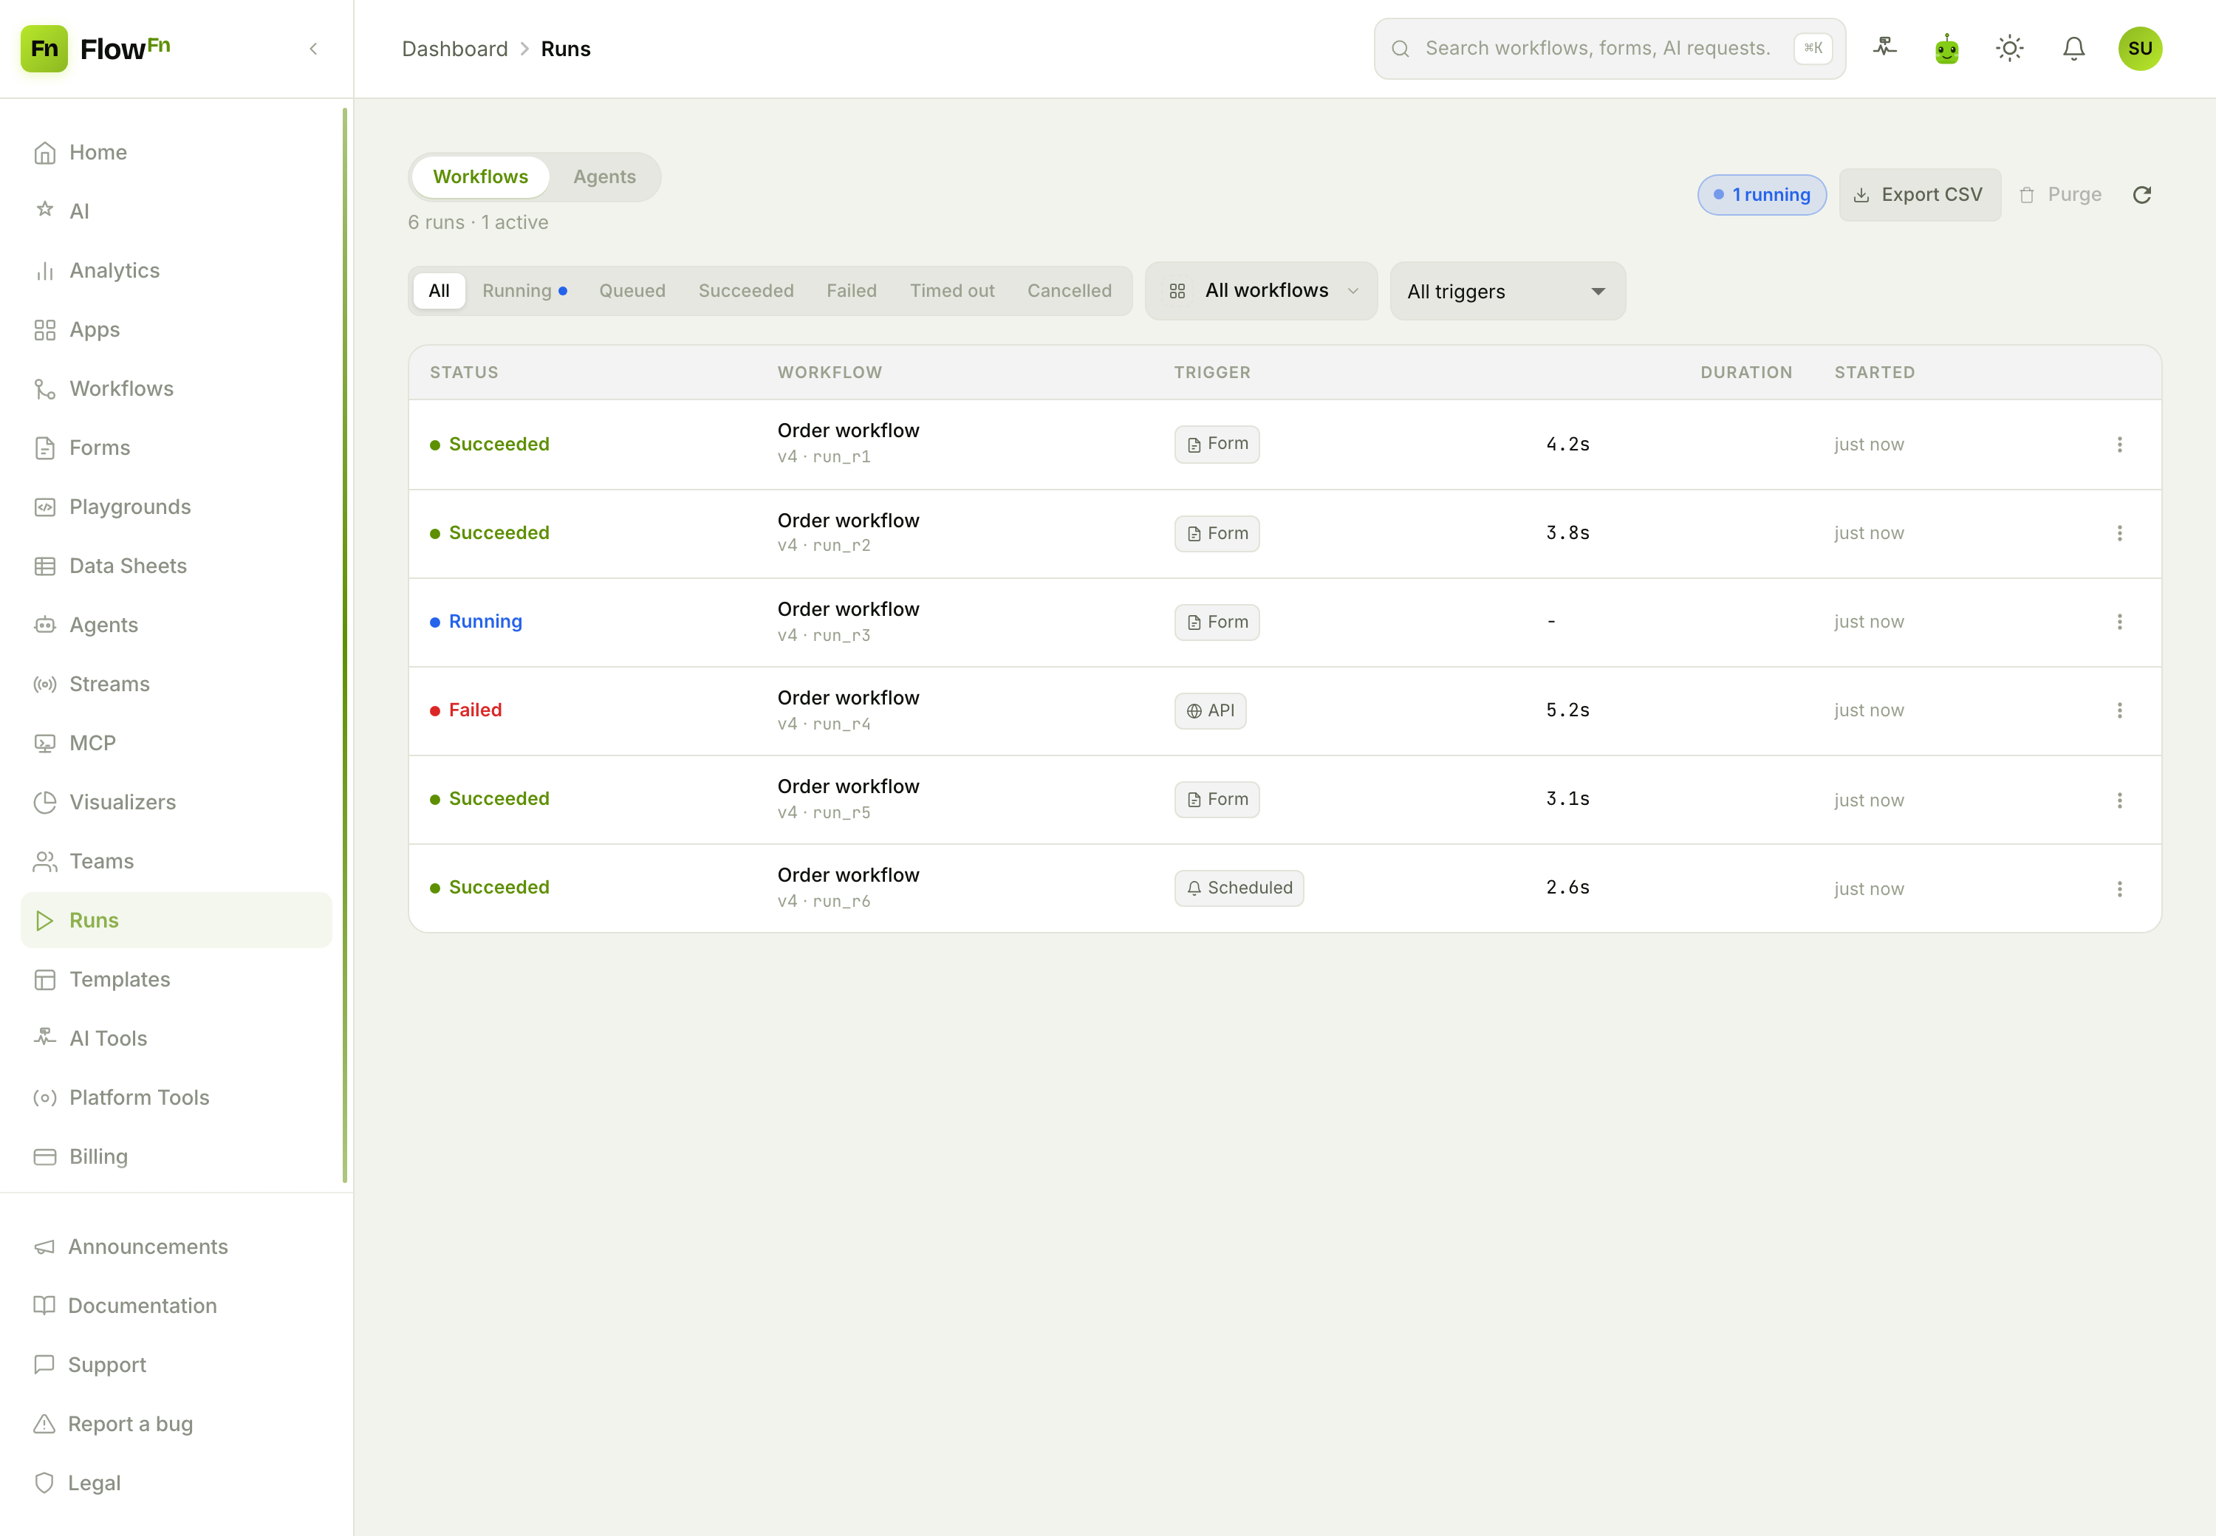This screenshot has width=2216, height=1536.
Task: Open row actions for run_r1
Action: tap(2118, 444)
